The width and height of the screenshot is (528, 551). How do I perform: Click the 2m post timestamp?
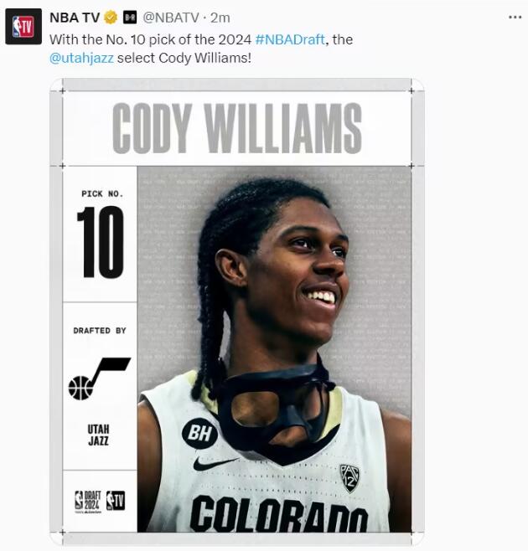220,18
